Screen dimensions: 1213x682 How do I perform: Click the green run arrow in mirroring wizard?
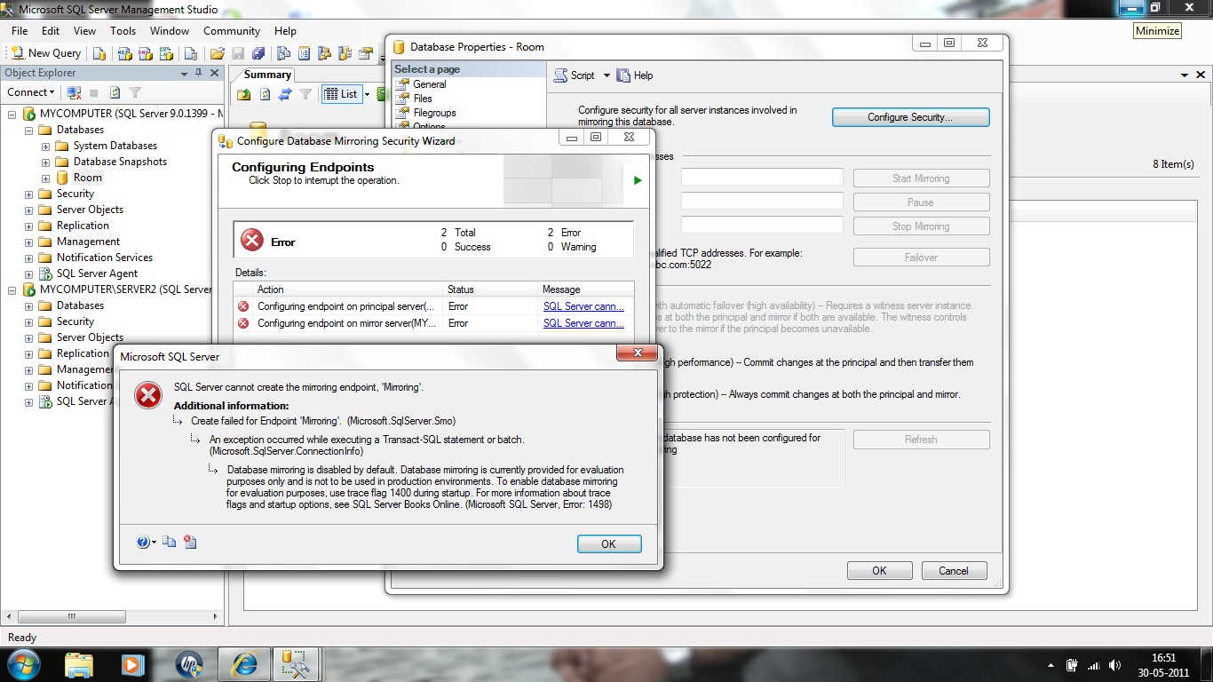(x=636, y=179)
